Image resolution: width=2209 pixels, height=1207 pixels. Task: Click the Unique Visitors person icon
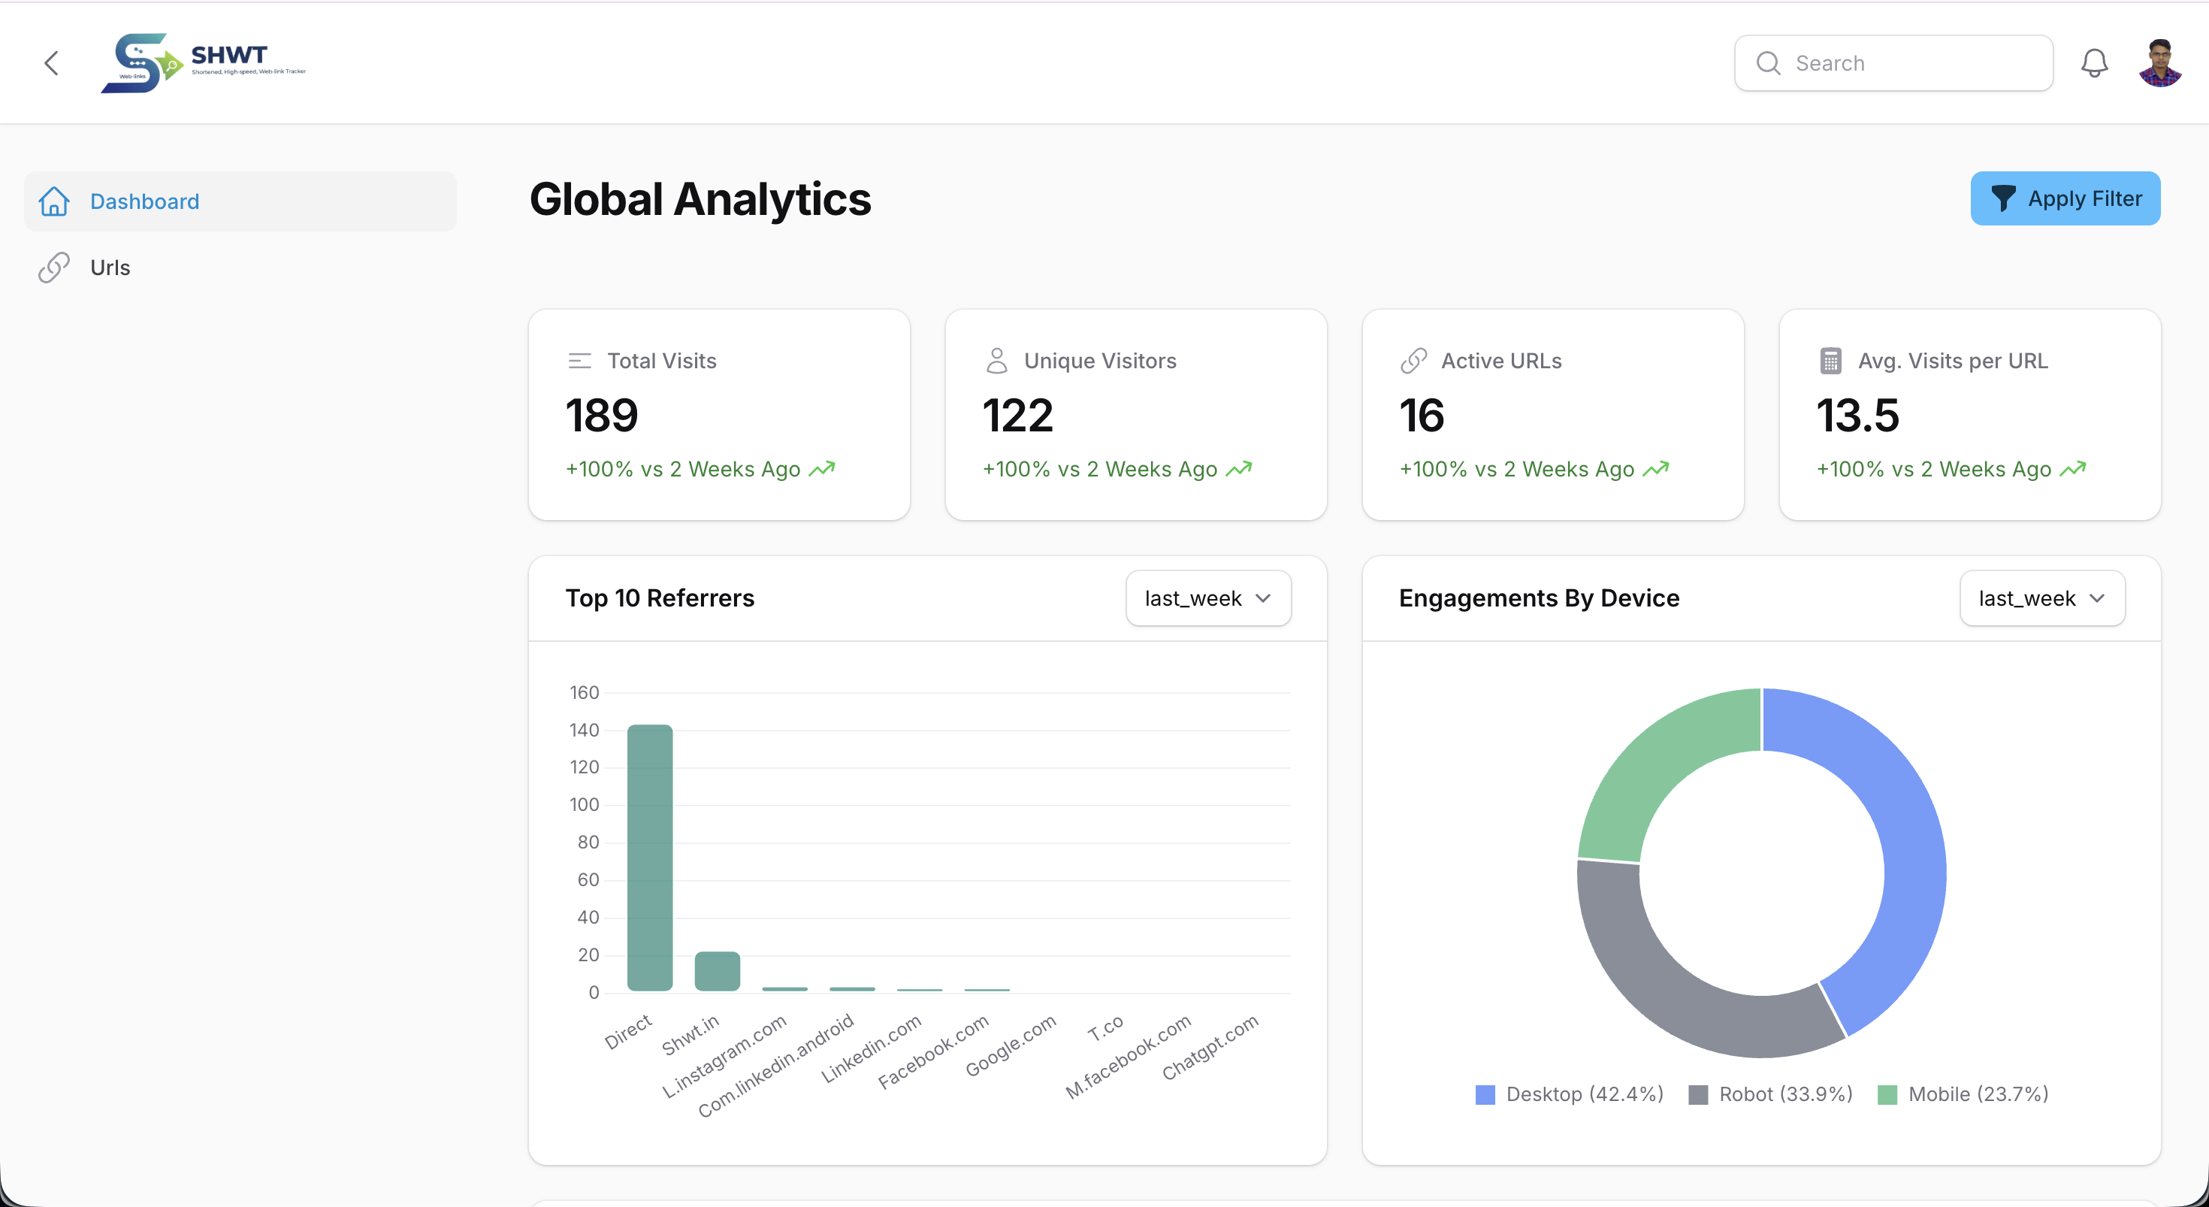pyautogui.click(x=996, y=361)
